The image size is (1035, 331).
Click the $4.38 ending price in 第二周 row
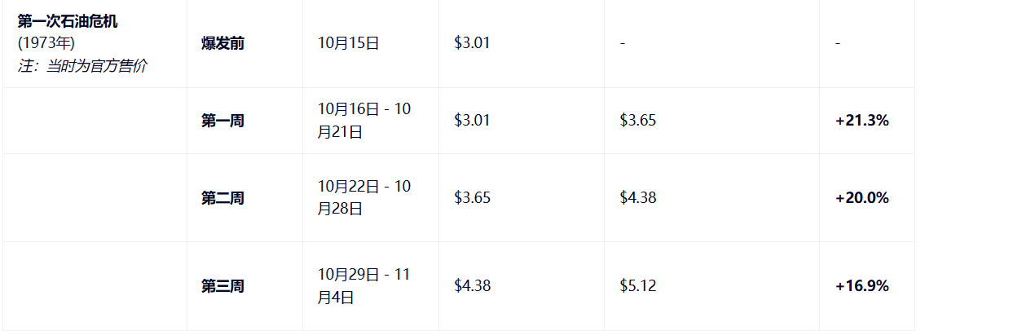[637, 197]
